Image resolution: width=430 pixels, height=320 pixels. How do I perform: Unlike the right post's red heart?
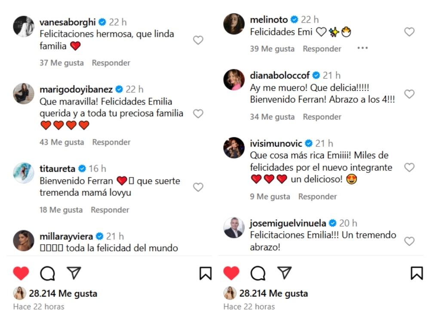point(231,273)
